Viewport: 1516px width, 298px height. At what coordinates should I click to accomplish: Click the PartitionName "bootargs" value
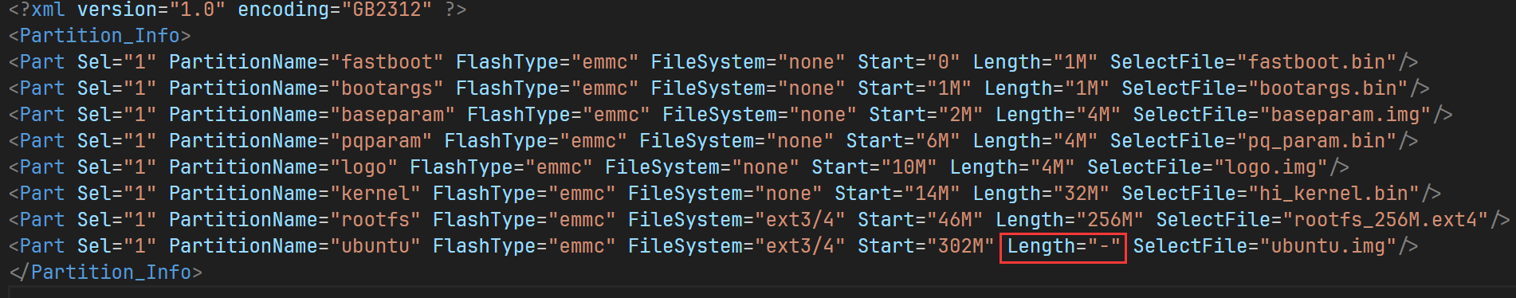pos(387,88)
